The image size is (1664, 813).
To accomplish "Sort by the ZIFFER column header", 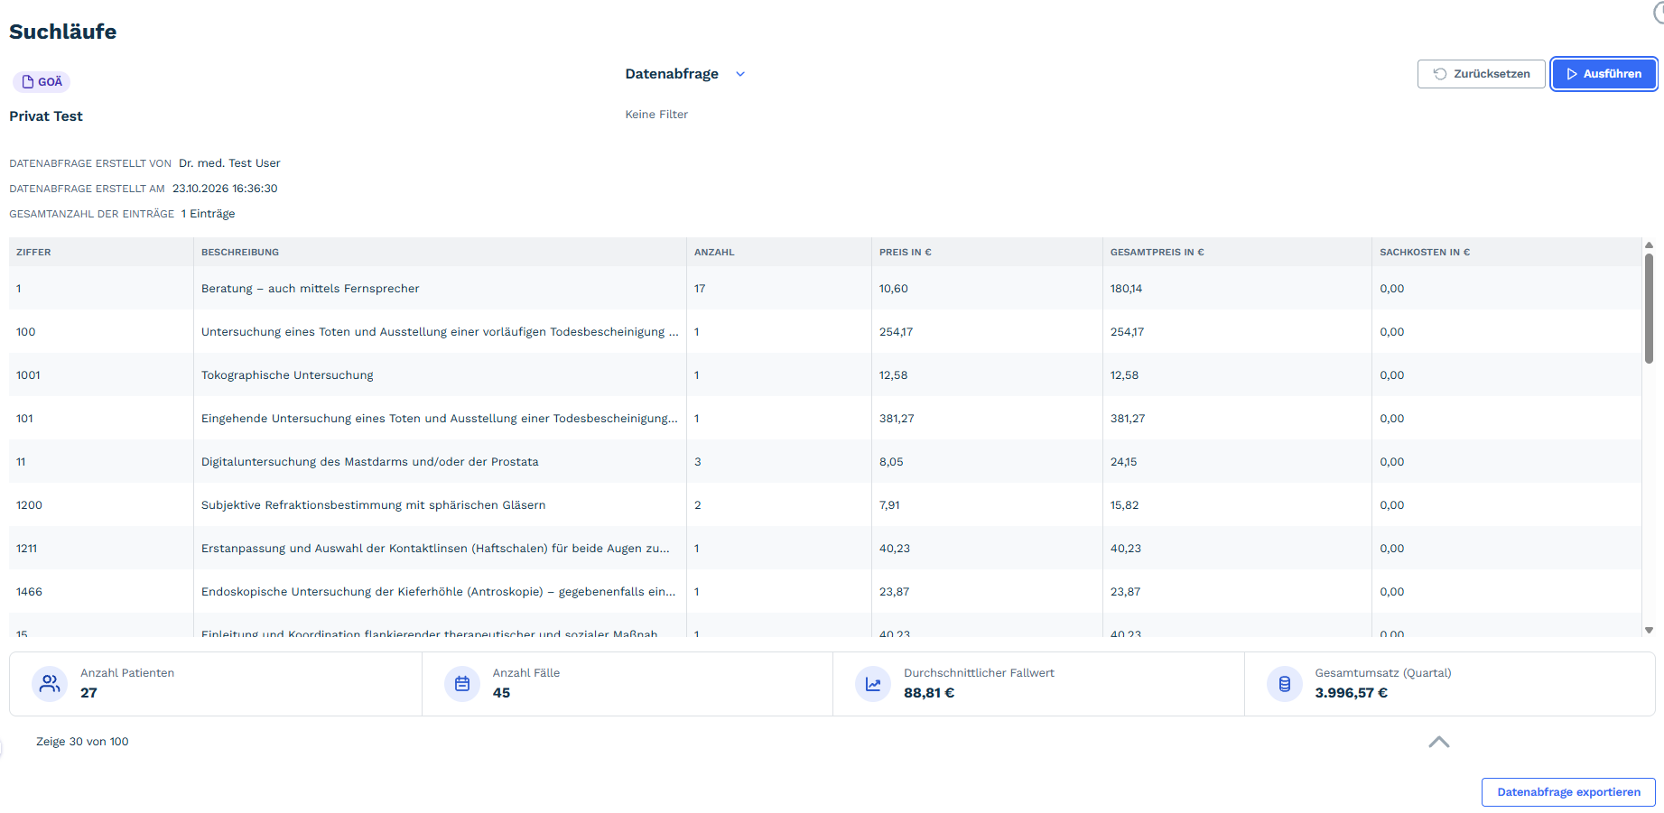I will 33,253.
